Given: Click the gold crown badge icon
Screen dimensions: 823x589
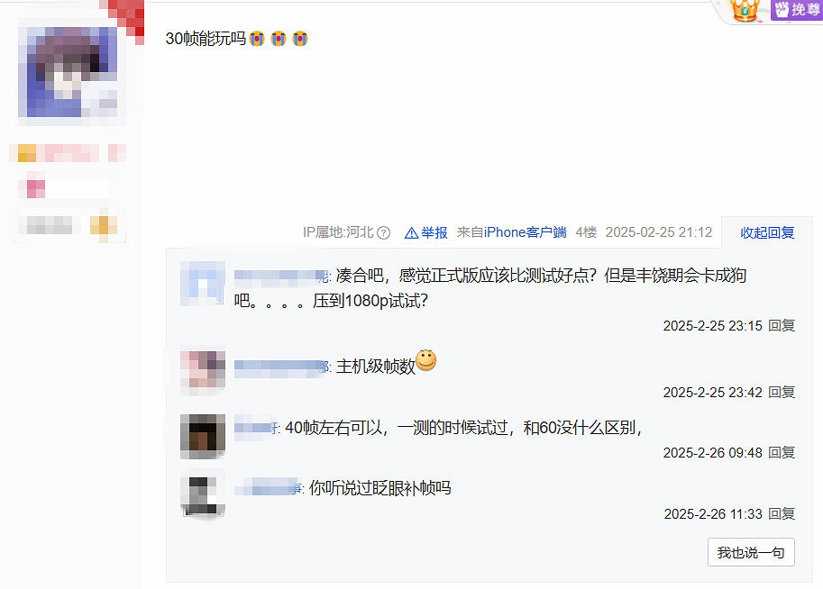Looking at the screenshot, I should click(745, 11).
